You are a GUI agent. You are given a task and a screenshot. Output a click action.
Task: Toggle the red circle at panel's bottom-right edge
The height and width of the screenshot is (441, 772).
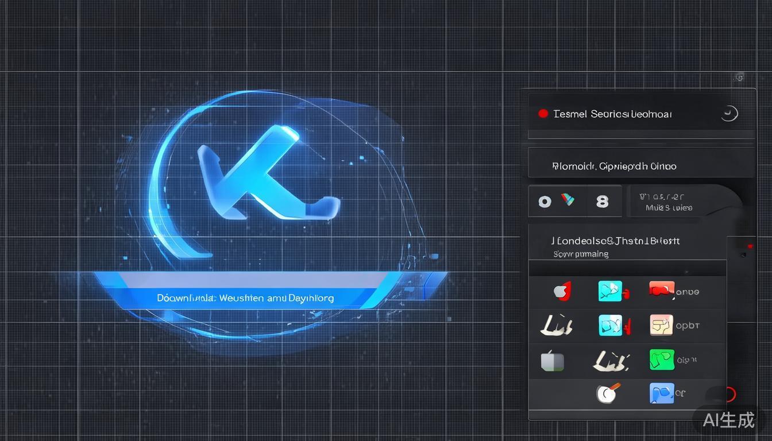(x=730, y=394)
